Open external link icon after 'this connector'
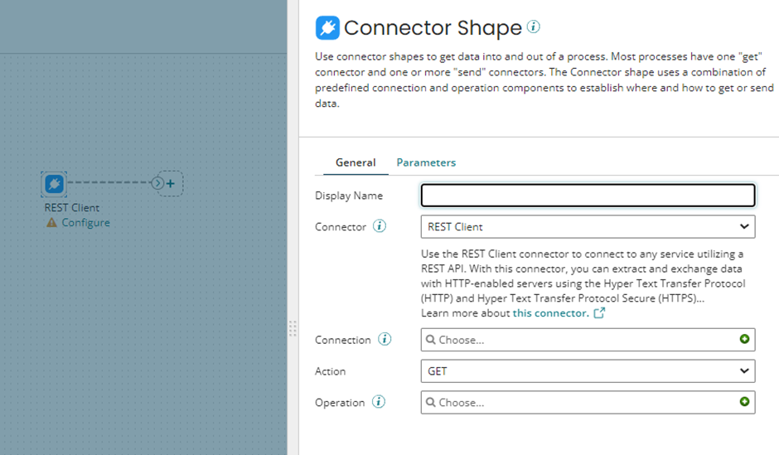Image resolution: width=779 pixels, height=455 pixels. (600, 313)
